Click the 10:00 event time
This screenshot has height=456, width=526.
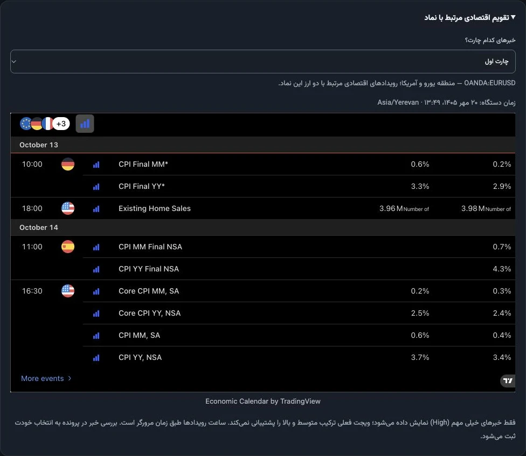tap(32, 164)
